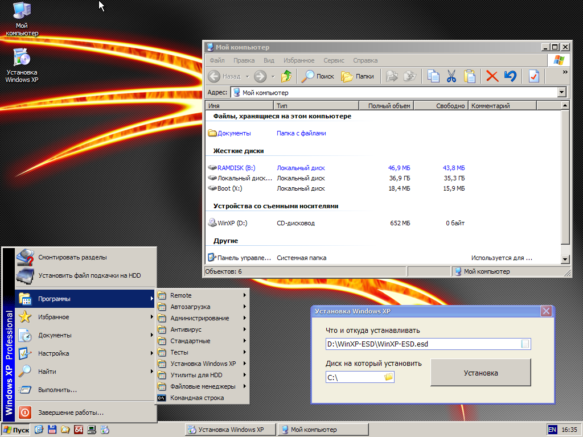Expand the Утилиты для HDD submenu
Screen dimensions: 583x437
tap(202, 375)
